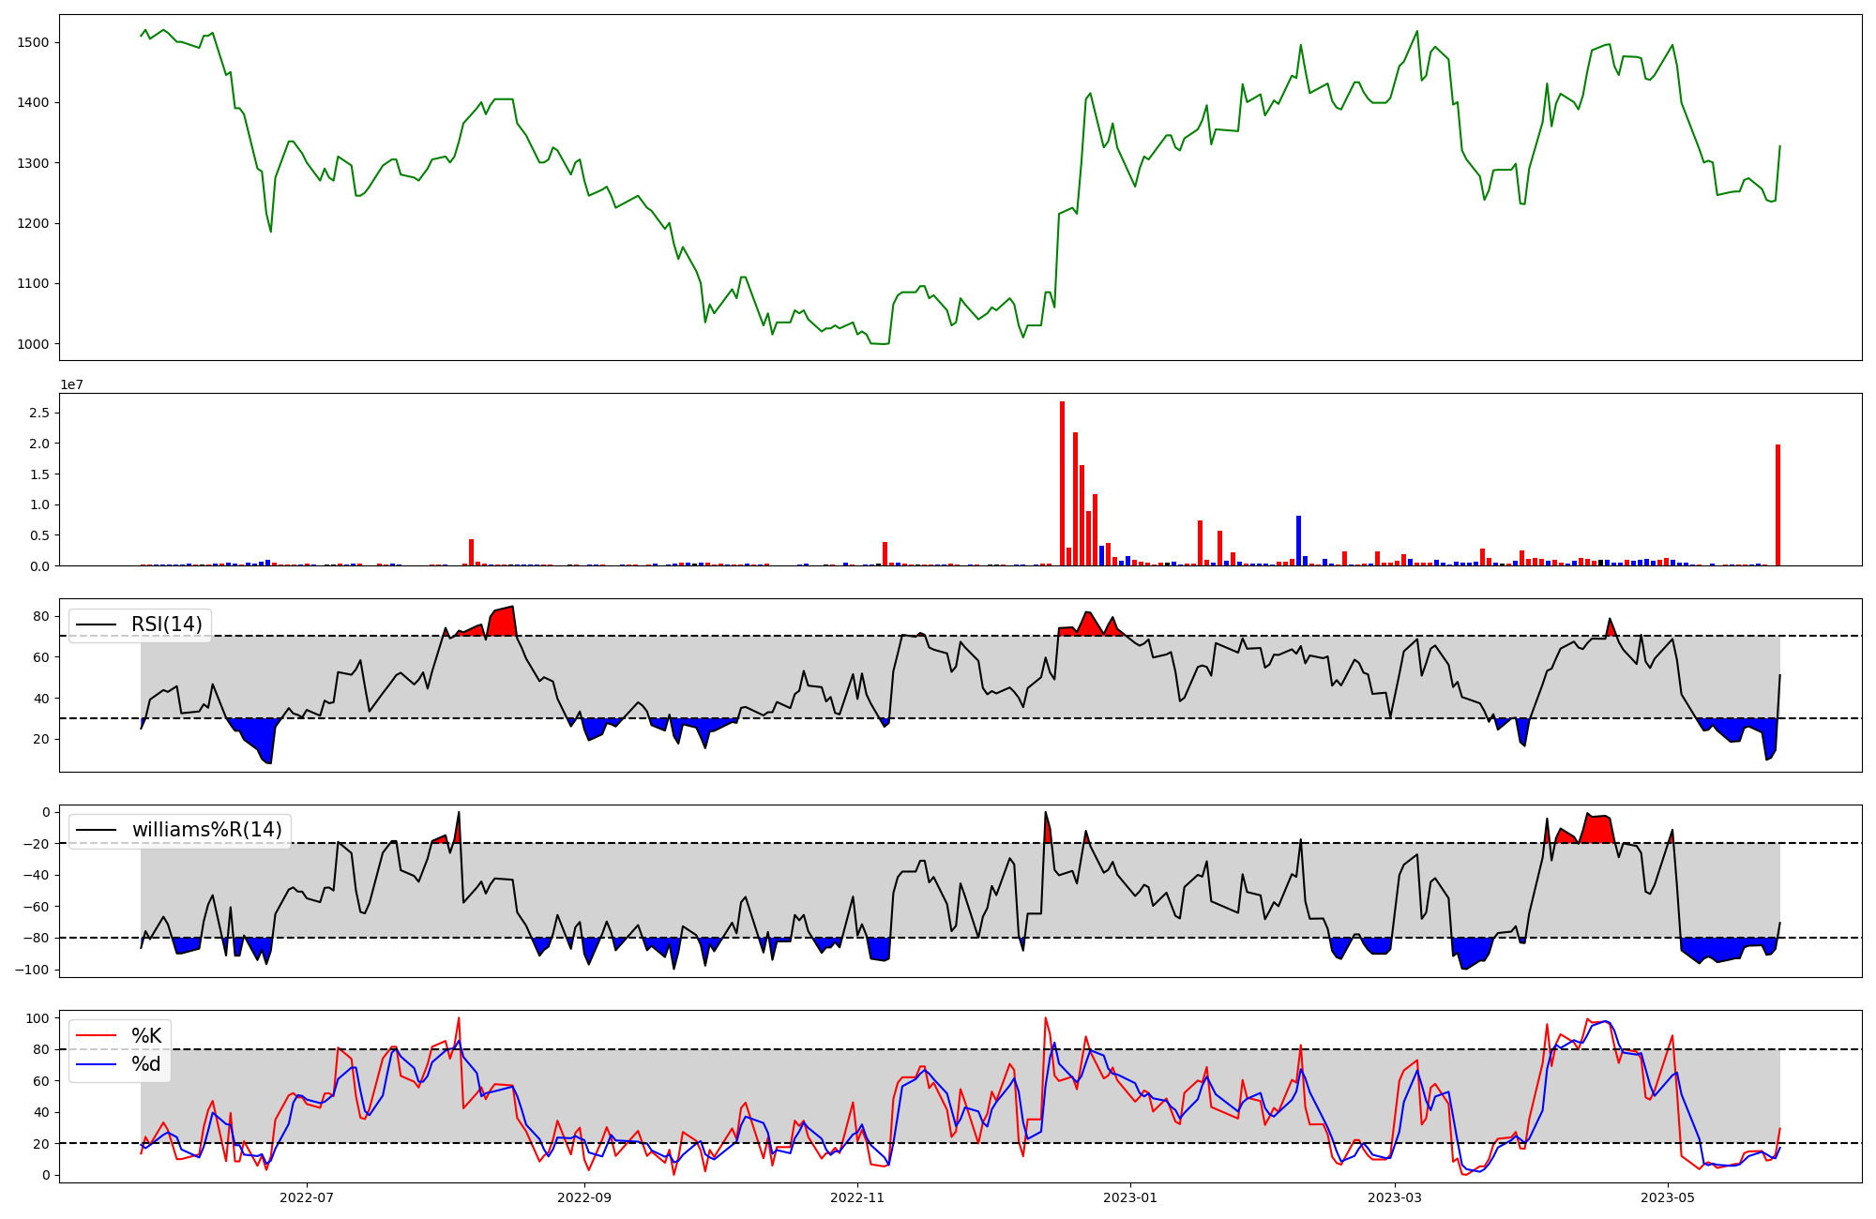
Task: Click the 2022-09 date tick label
Action: 584,1197
